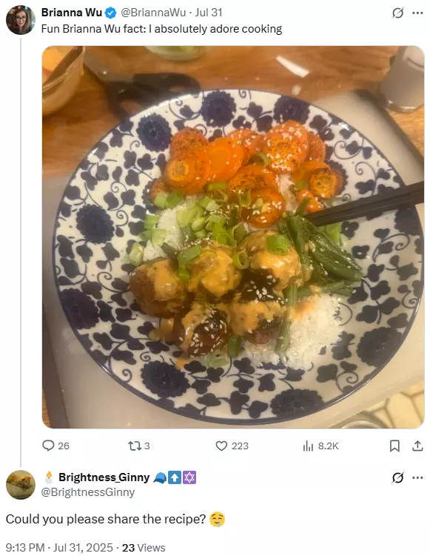Enlarge the food bowl photo in the tweet
Image resolution: width=430 pixels, height=556 pixels.
tap(233, 237)
